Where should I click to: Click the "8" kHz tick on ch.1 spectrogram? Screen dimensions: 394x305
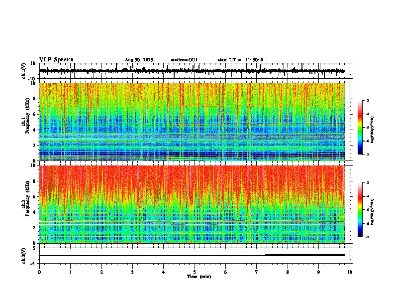click(34, 99)
